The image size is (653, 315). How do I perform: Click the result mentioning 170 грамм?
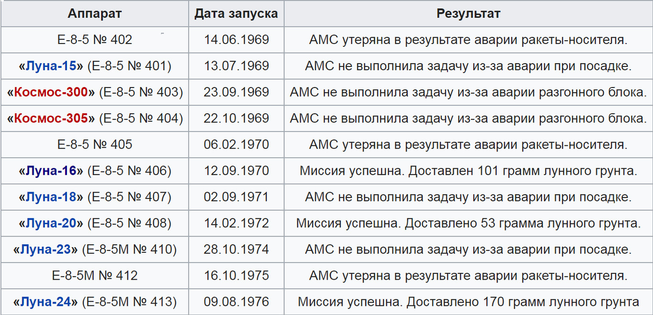coord(468,302)
